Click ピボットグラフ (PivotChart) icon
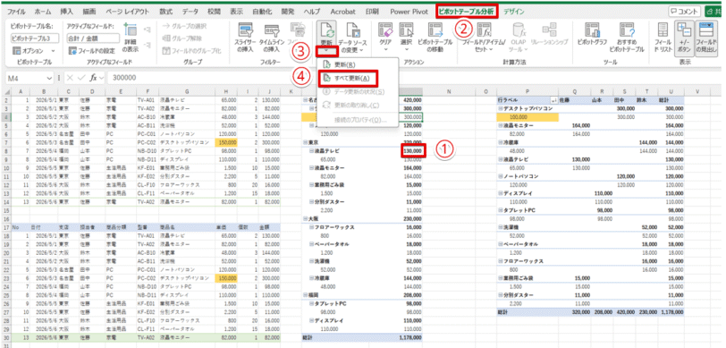This screenshot has width=726, height=348. pos(592,30)
